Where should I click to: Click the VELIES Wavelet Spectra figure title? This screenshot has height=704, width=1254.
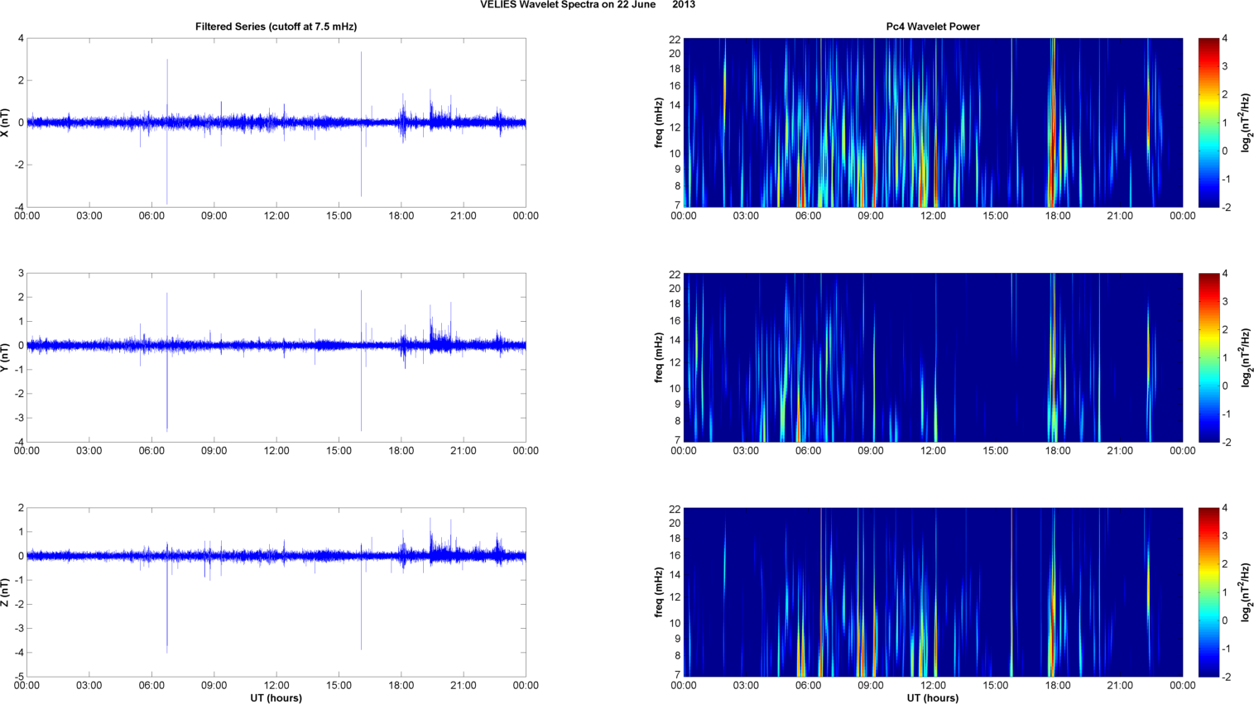click(588, 5)
